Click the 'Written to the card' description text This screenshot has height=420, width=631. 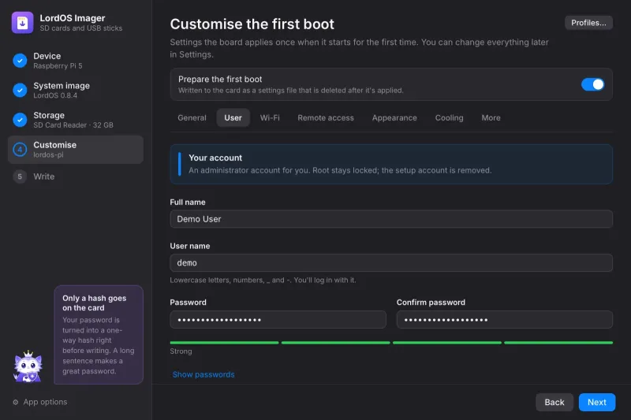[290, 91]
